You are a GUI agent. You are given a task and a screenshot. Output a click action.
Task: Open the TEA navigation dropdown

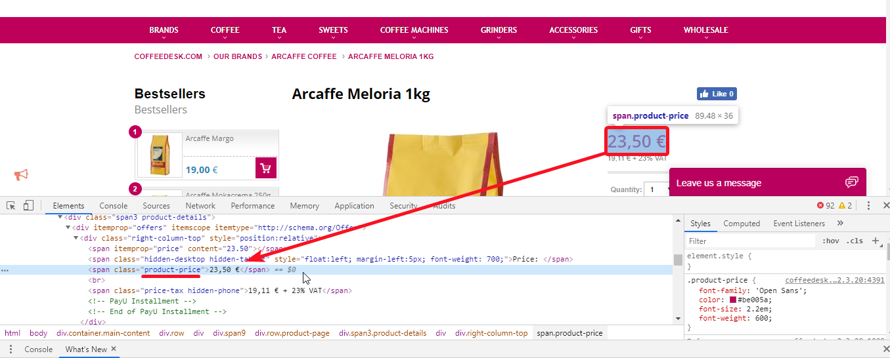pos(279,30)
